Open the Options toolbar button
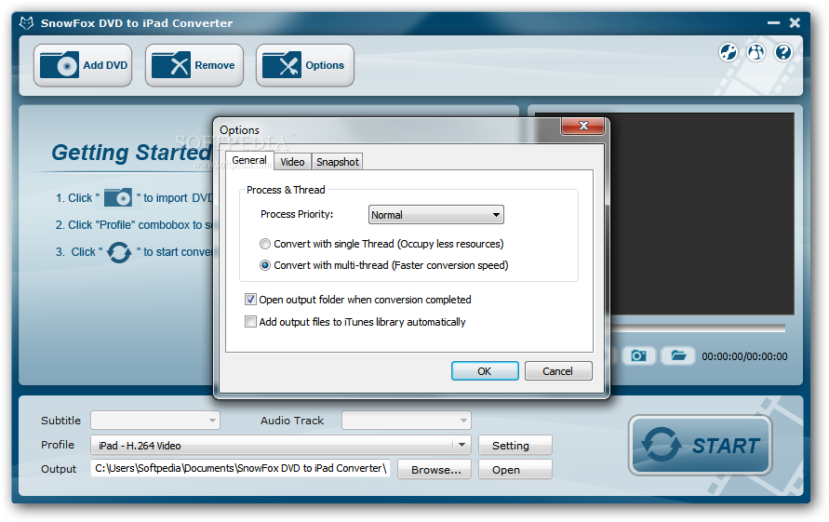 tap(305, 65)
